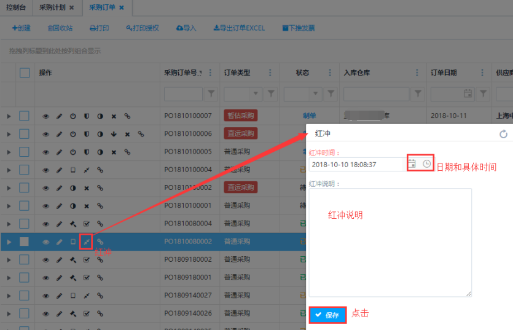This screenshot has height=330, width=513.
Task: Open the clock time picker for 红冲时间
Action: [x=426, y=164]
